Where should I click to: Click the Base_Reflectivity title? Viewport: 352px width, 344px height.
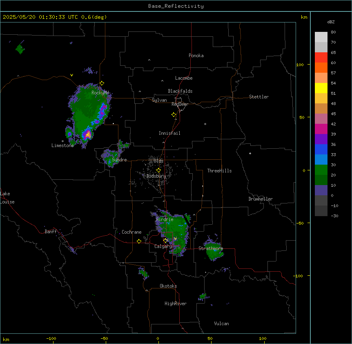(176, 6)
